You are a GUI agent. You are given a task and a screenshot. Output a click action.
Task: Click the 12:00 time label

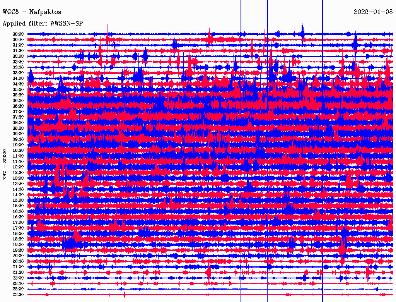point(18,167)
